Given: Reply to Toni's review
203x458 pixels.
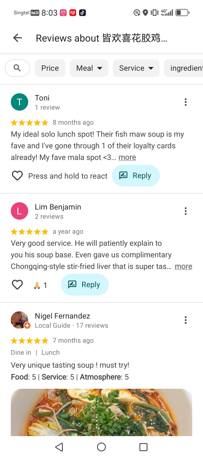Looking at the screenshot, I should coord(136,176).
